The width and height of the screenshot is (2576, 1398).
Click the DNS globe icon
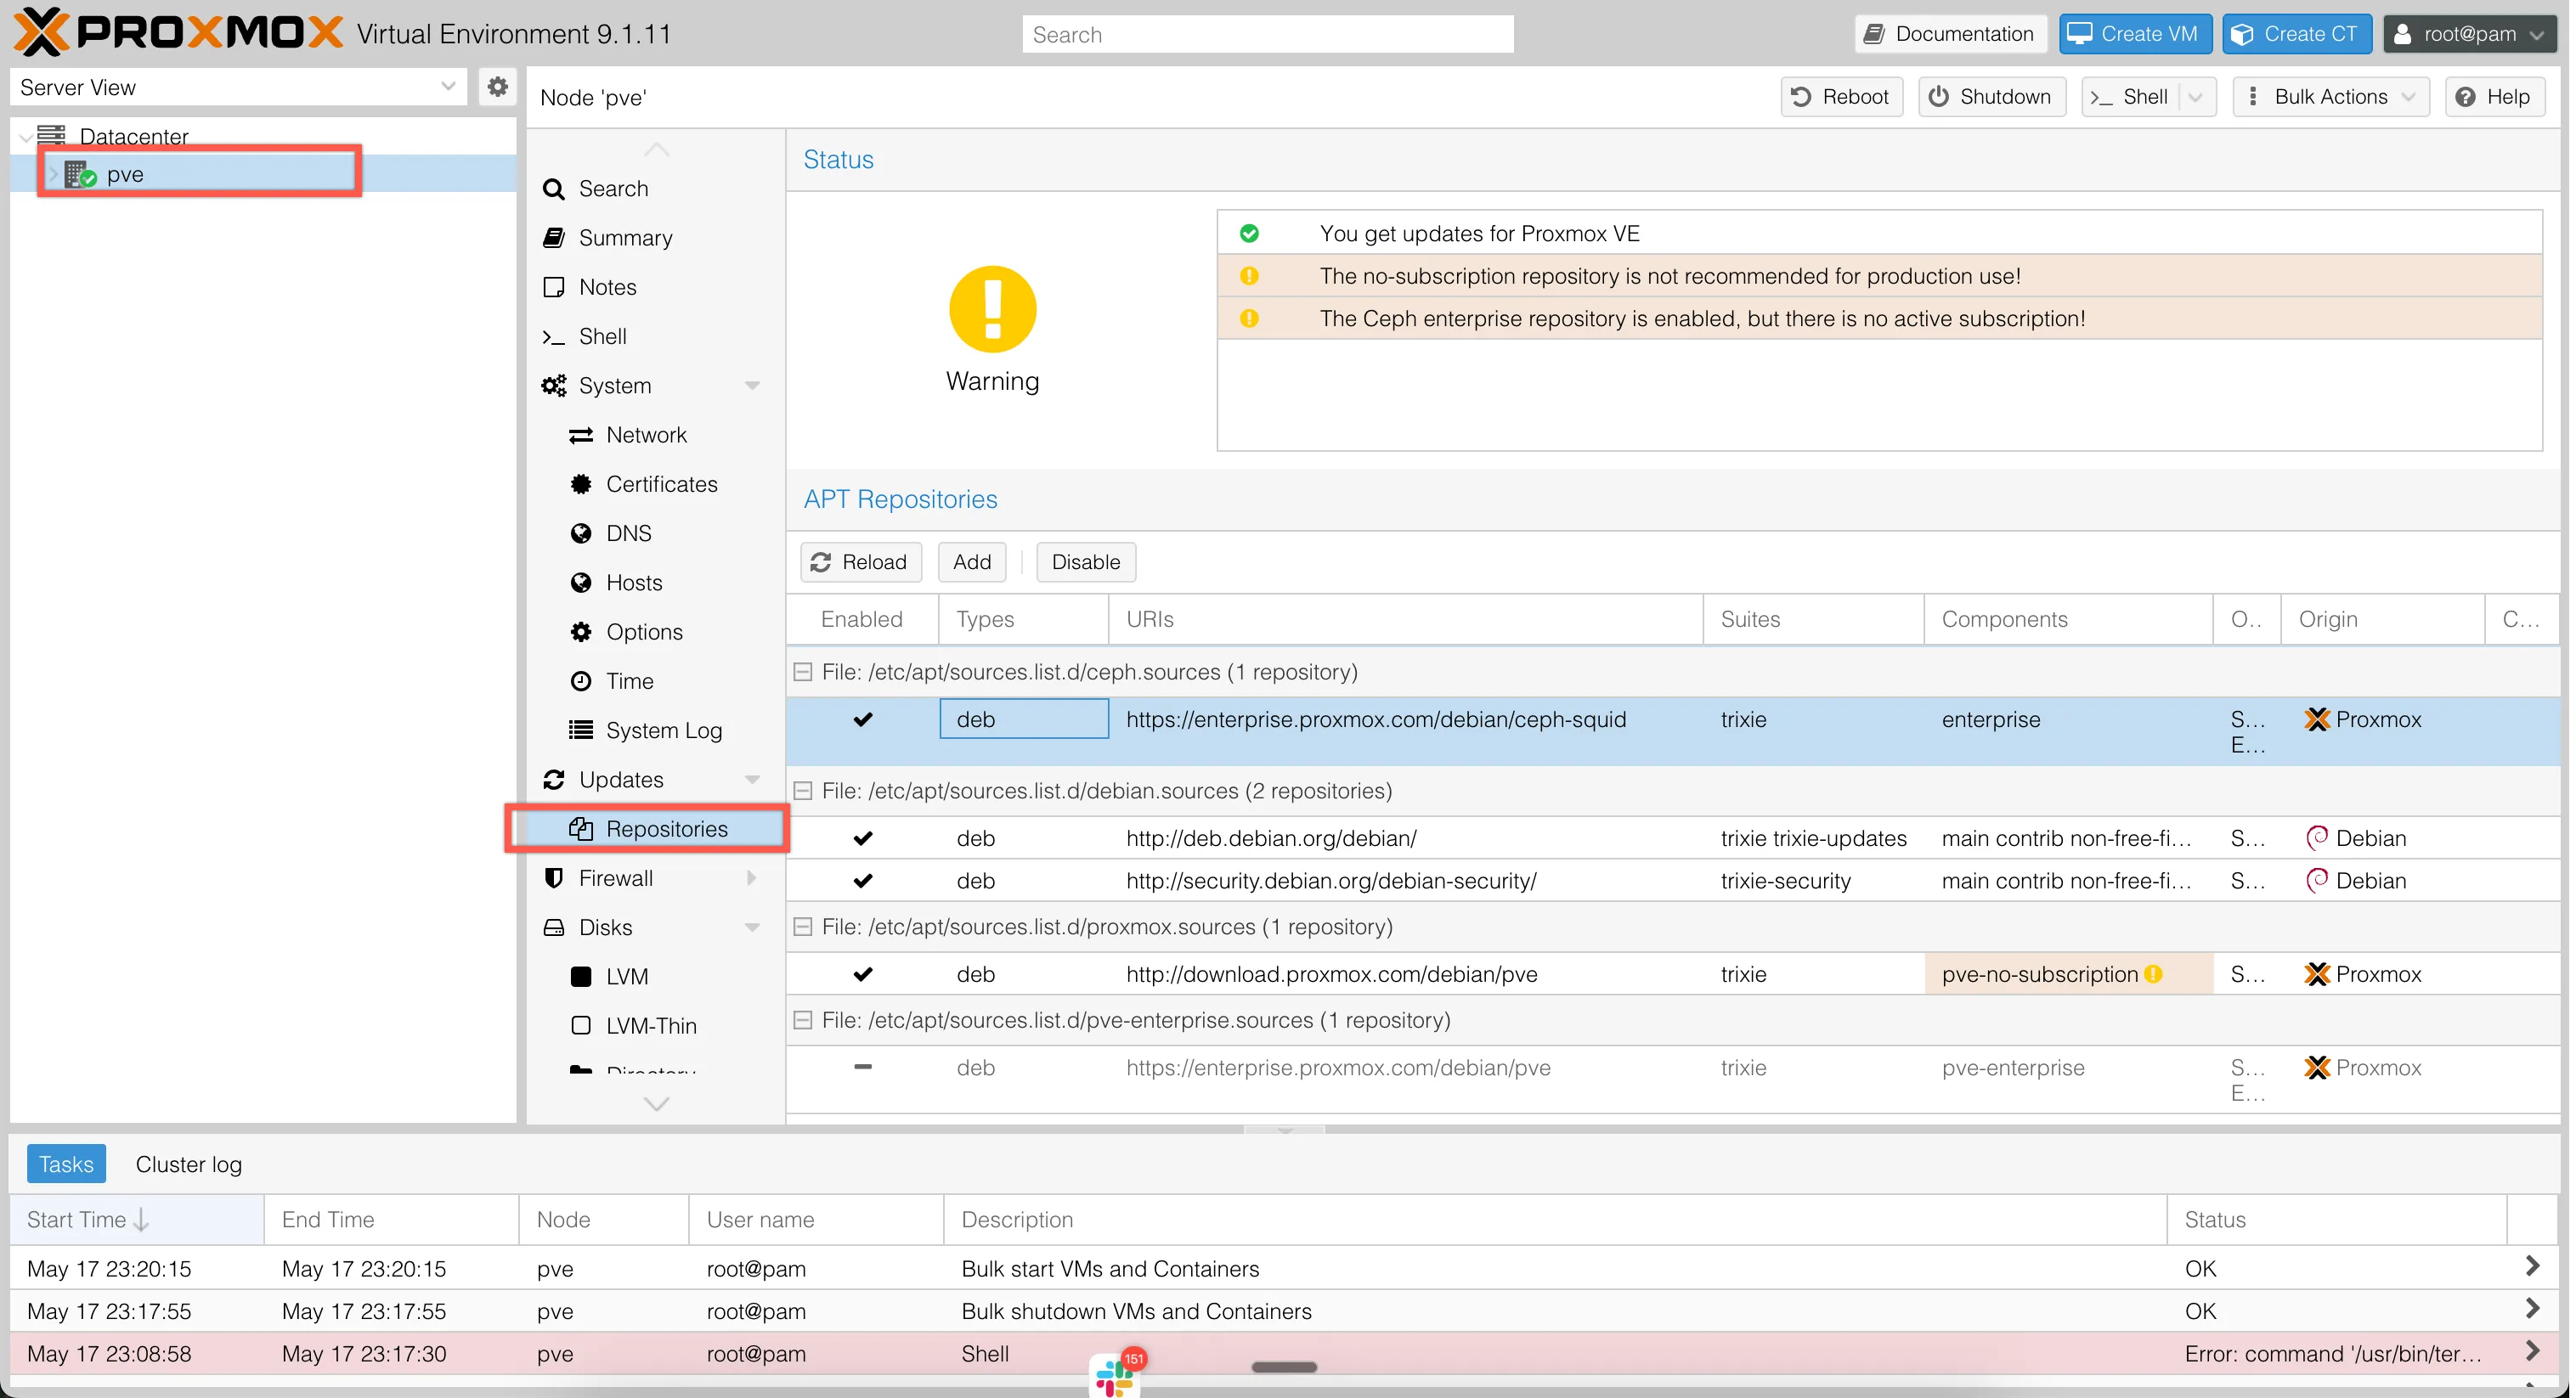tap(581, 533)
